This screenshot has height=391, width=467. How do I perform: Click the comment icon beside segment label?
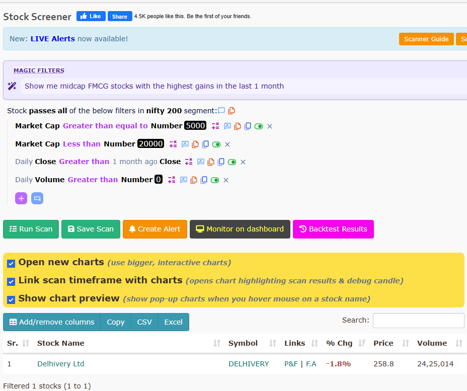pyautogui.click(x=221, y=111)
